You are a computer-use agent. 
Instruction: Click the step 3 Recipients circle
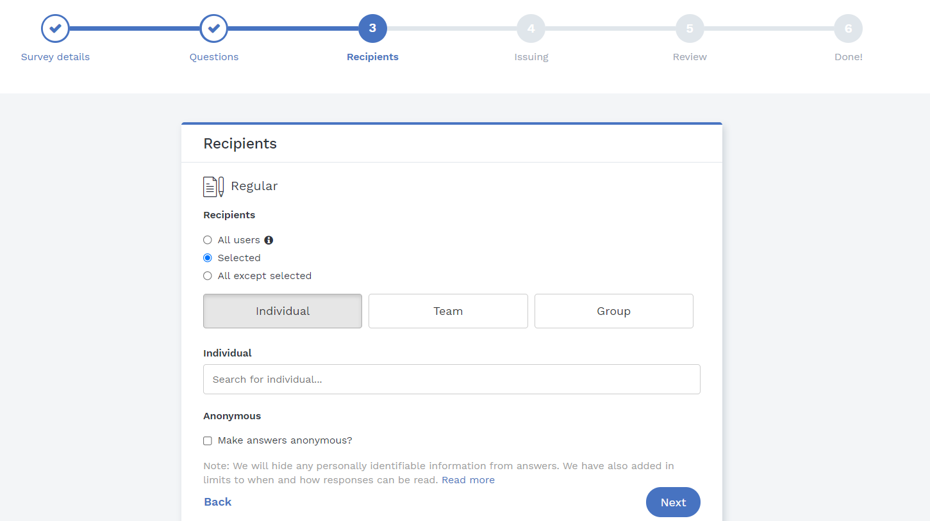pyautogui.click(x=372, y=28)
